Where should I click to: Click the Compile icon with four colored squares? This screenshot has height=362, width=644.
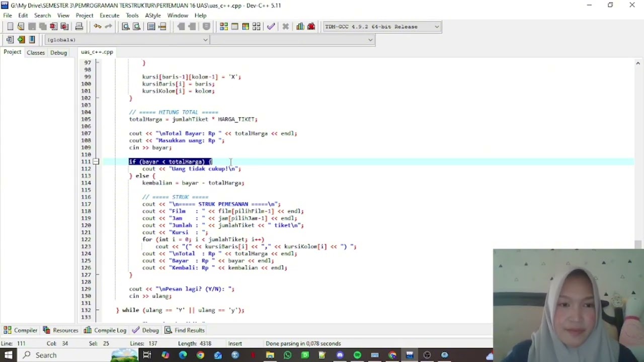point(224,27)
